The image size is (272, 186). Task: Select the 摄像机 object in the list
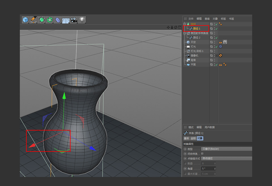click(194, 56)
